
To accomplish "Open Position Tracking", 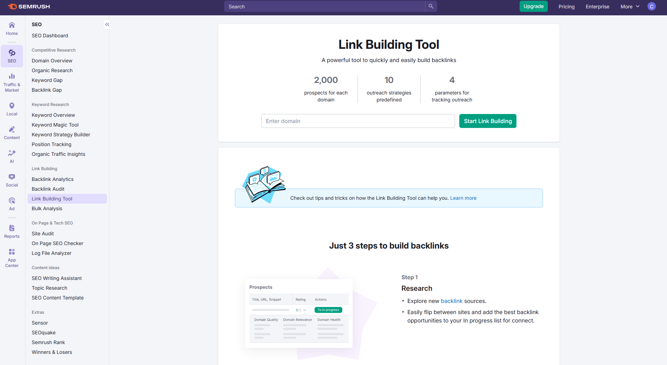I will point(52,144).
